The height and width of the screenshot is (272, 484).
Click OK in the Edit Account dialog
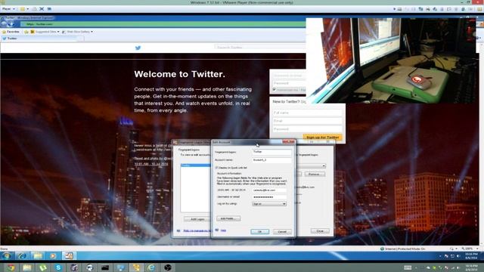[x=259, y=232]
